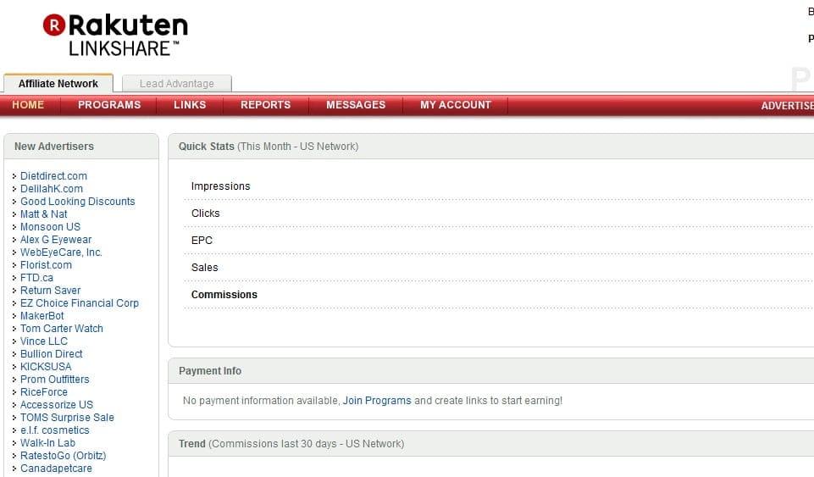Switch to the Lead Advantage tab
The image size is (814, 477).
coord(176,84)
